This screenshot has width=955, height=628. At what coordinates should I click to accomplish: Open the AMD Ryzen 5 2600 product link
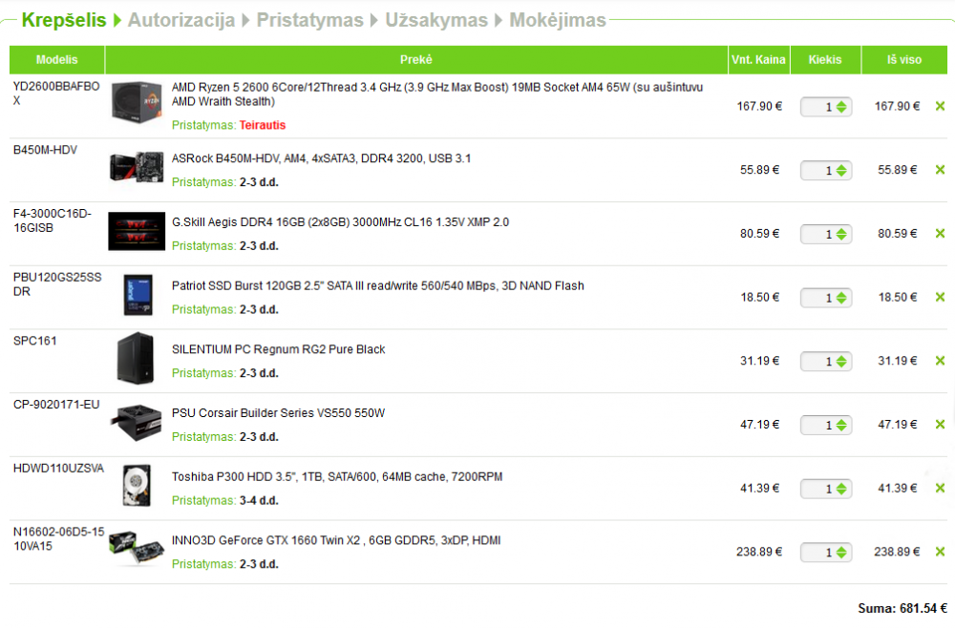(x=437, y=94)
